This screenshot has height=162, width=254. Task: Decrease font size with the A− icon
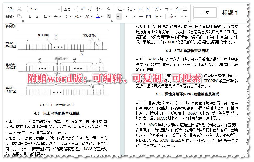[x=90, y=9]
